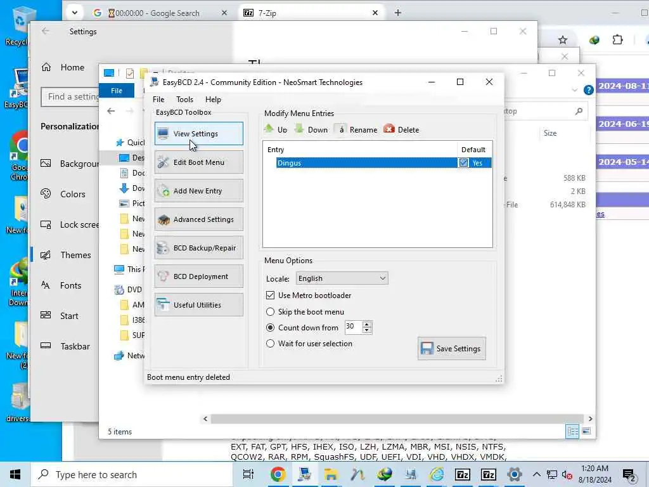Open Chrome from taskbar

pyautogui.click(x=278, y=474)
